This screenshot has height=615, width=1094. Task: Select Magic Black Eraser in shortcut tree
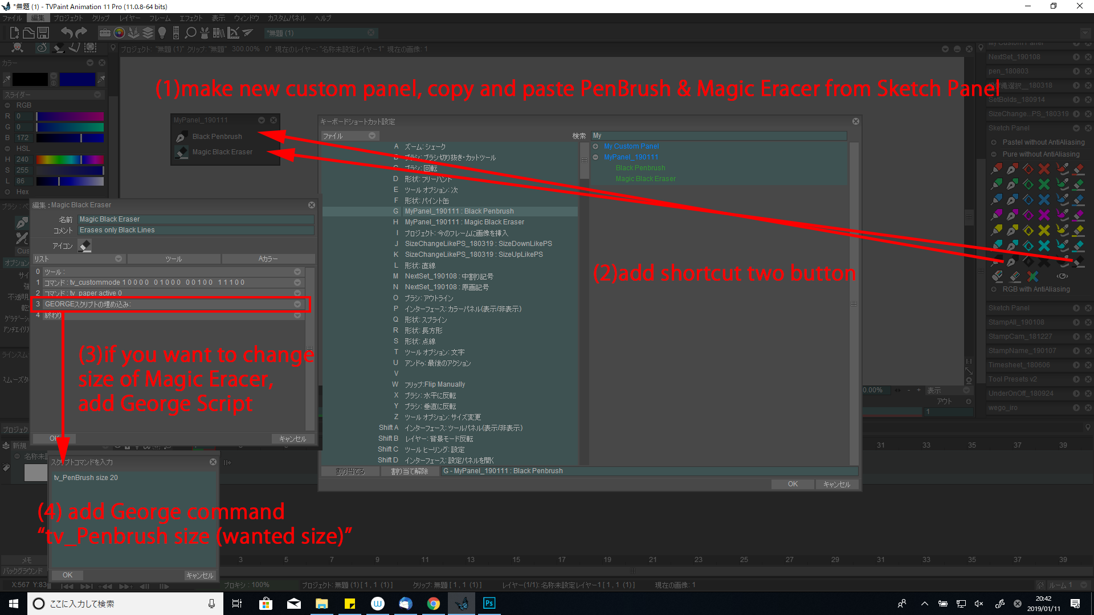tap(646, 179)
